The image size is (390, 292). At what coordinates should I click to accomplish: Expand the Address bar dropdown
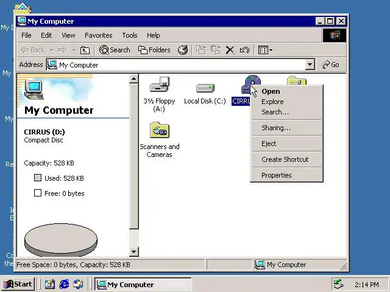coord(310,65)
